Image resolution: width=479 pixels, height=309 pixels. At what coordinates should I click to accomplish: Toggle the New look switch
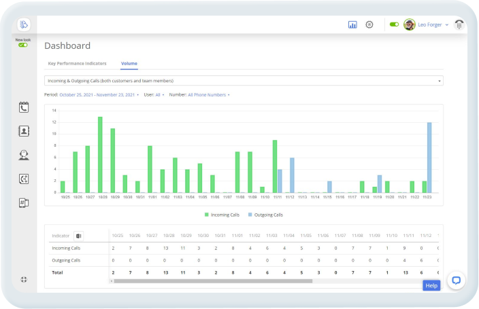23,45
